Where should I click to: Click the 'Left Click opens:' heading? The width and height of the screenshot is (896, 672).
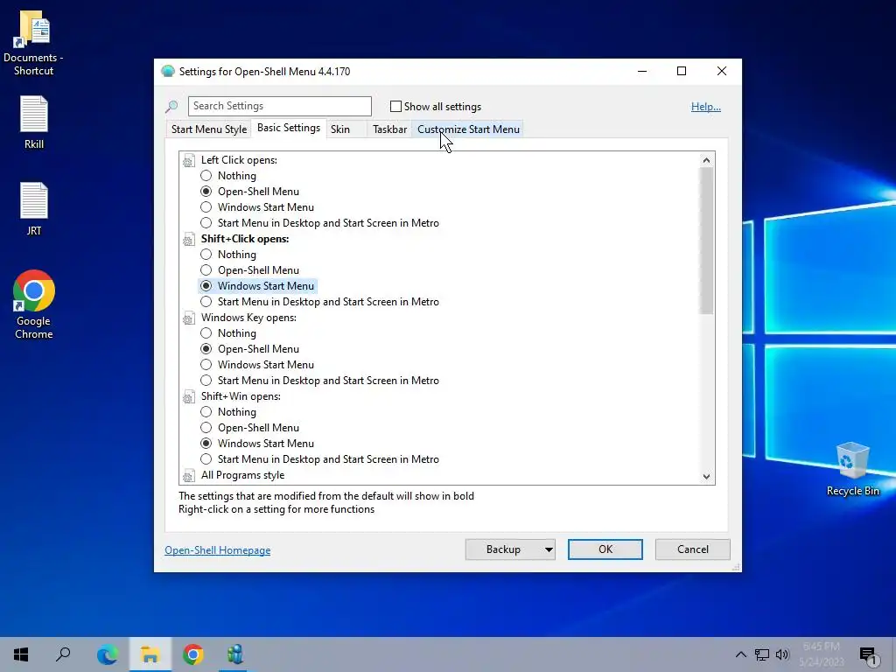(239, 161)
